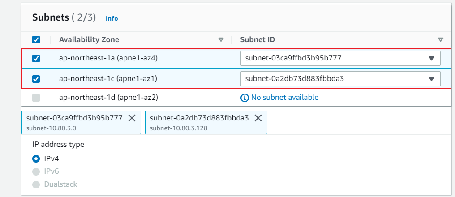Click the Subnet ID column header
455x197 pixels.
coord(258,40)
